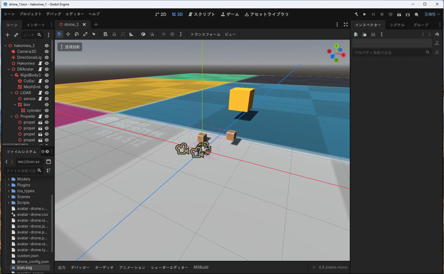Hide the Camera3D node in the scene tree
This screenshot has height=274, width=444.
[46, 51]
